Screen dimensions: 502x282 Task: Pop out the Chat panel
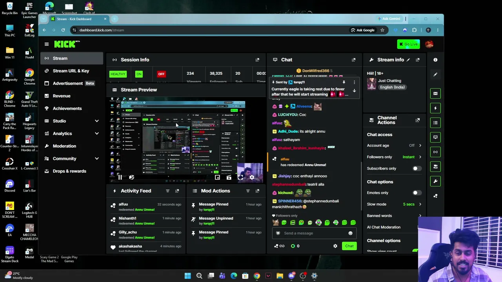coord(353,60)
